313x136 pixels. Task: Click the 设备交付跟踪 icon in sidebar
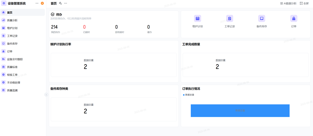(x=3, y=59)
